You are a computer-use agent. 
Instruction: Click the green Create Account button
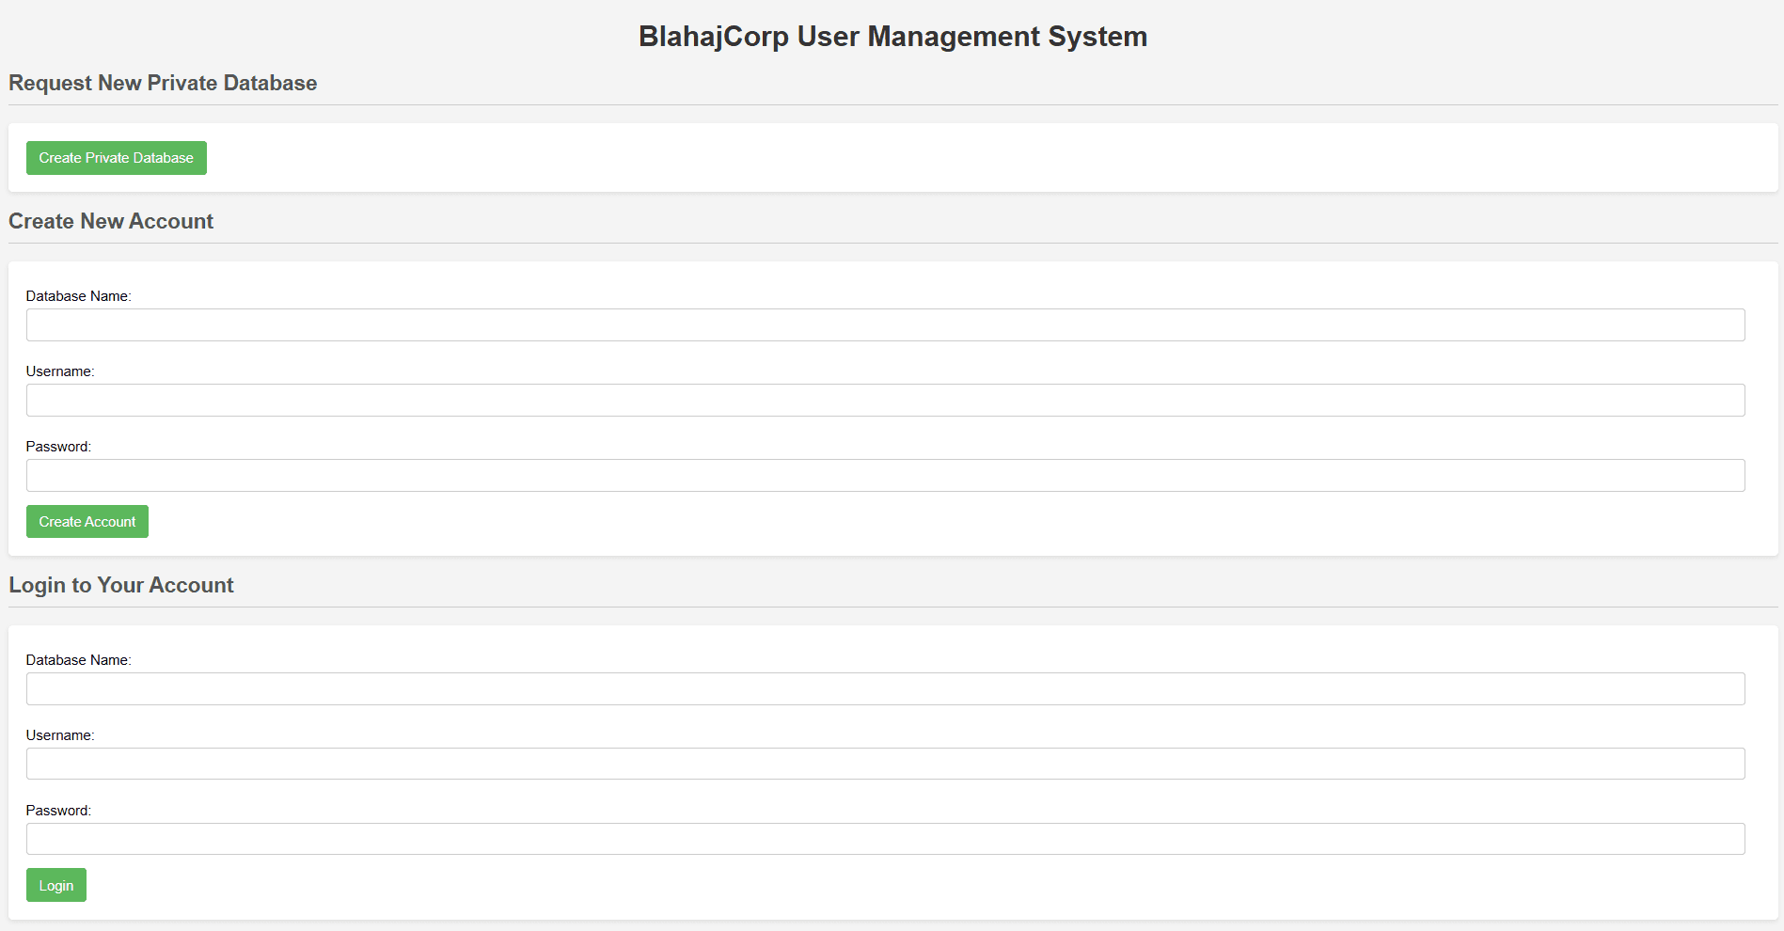click(87, 522)
